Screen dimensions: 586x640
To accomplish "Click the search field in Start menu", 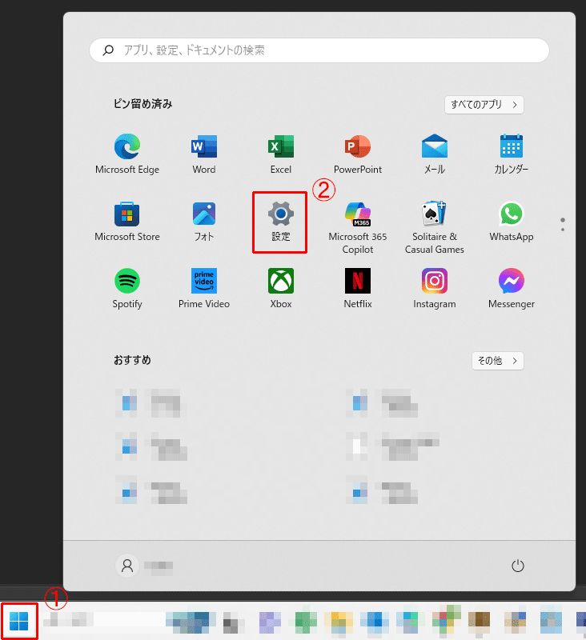I will point(319,50).
